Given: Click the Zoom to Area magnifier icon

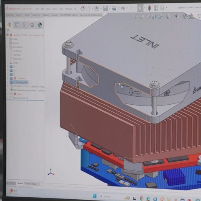Looking at the screenshot, I should (142, 17).
